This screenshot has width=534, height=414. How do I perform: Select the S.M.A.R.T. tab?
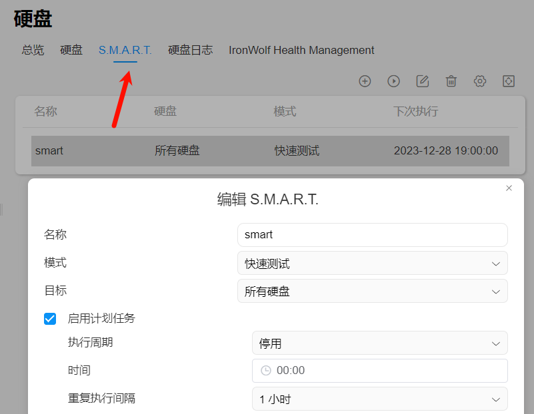tap(125, 50)
